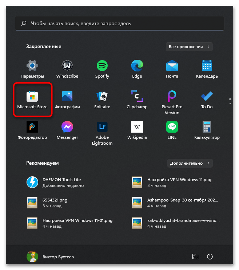The width and height of the screenshot is (239, 270).
Task: Open the To Do app
Action: pos(207,99)
